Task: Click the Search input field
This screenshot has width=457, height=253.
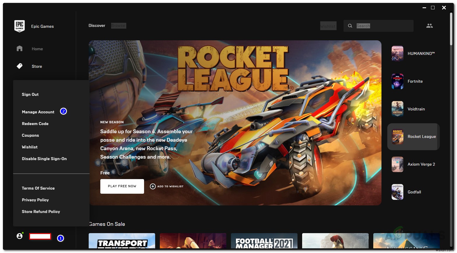Action: tap(379, 26)
